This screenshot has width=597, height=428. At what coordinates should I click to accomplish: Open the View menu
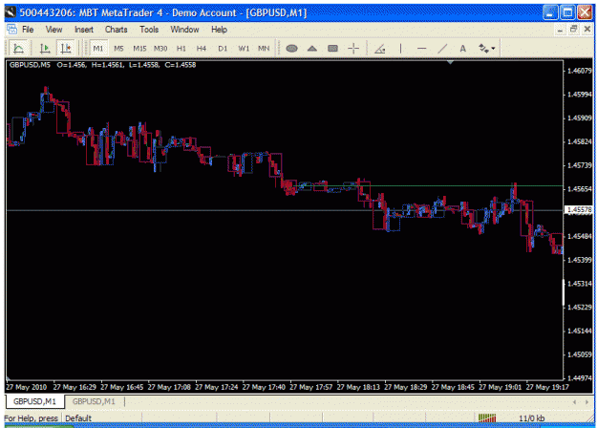tap(53, 30)
